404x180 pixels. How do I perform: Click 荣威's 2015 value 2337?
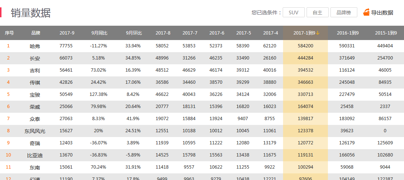[385, 107]
